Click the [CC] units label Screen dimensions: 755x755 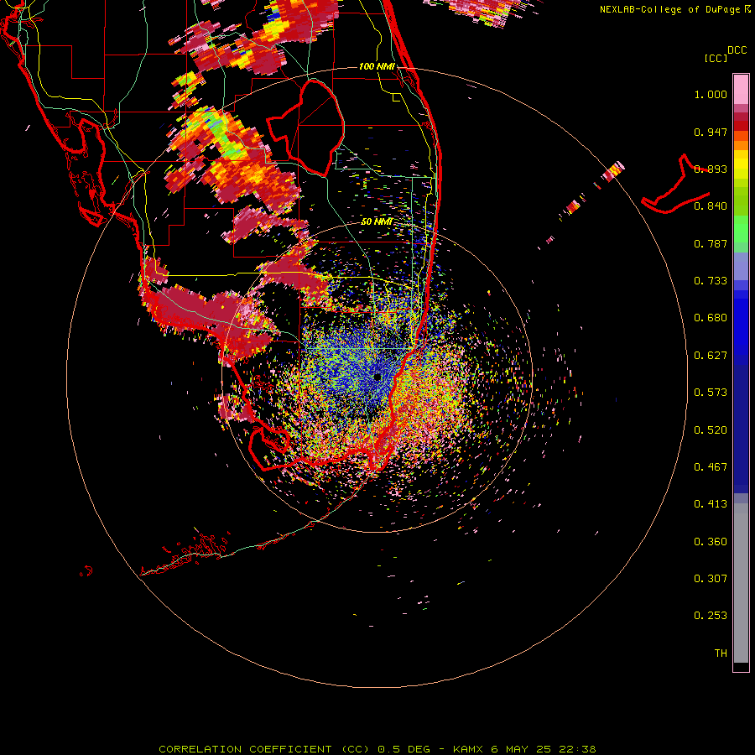(x=716, y=58)
